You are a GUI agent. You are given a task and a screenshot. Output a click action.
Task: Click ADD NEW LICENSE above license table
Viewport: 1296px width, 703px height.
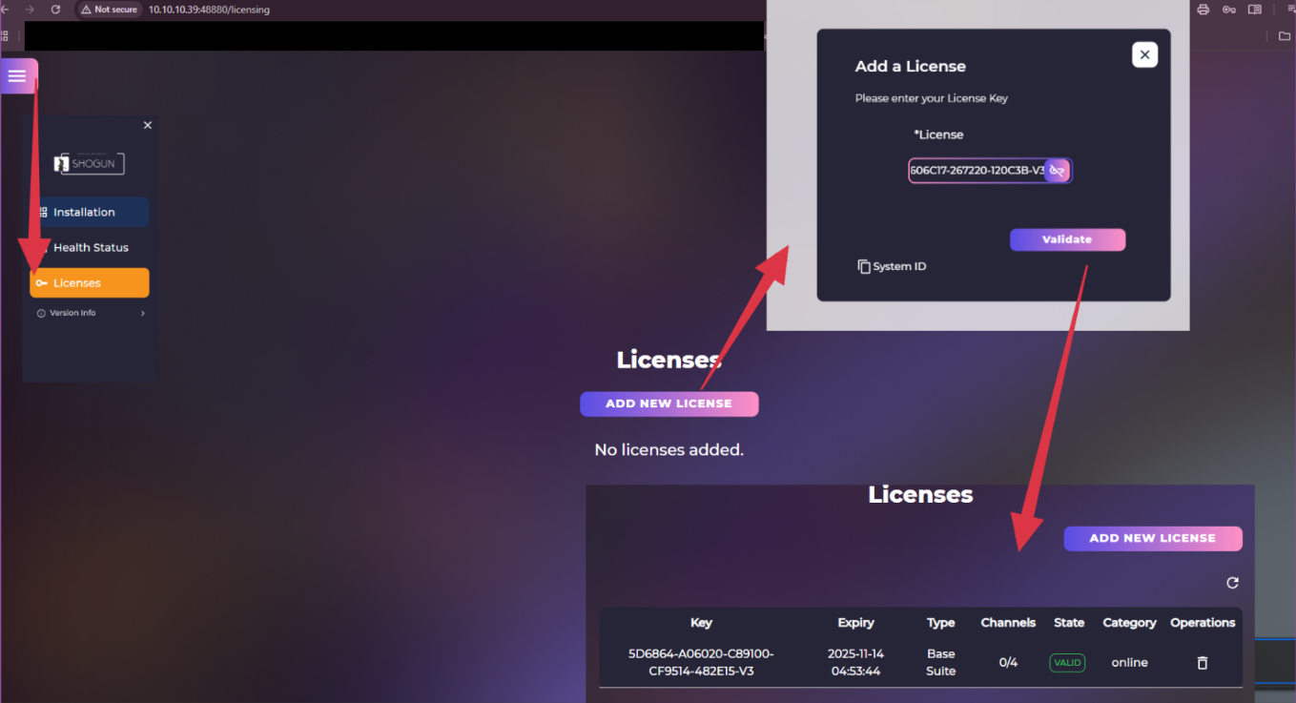[x=1152, y=538]
